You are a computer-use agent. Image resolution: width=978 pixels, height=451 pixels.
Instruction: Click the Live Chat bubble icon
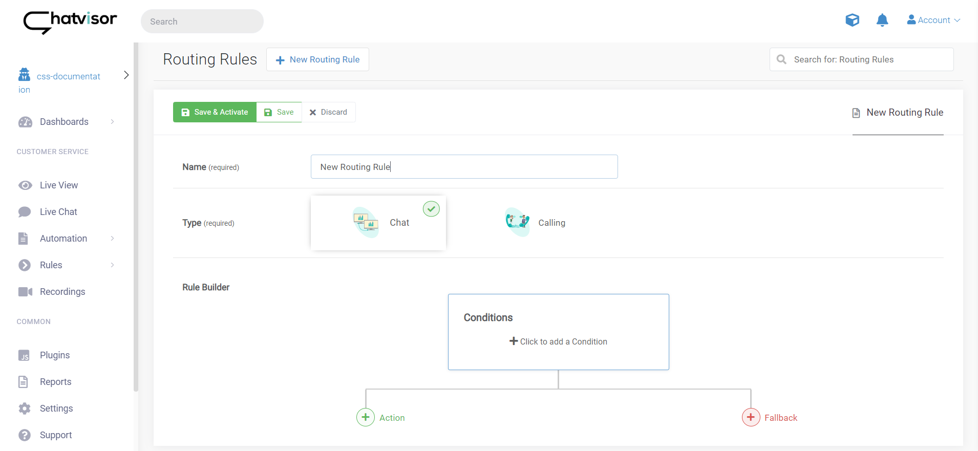coord(25,212)
